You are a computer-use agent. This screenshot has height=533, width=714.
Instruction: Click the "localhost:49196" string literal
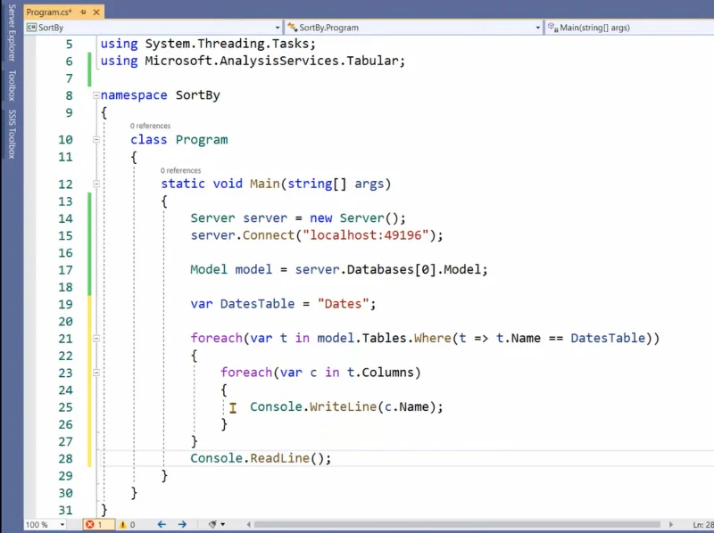point(366,235)
